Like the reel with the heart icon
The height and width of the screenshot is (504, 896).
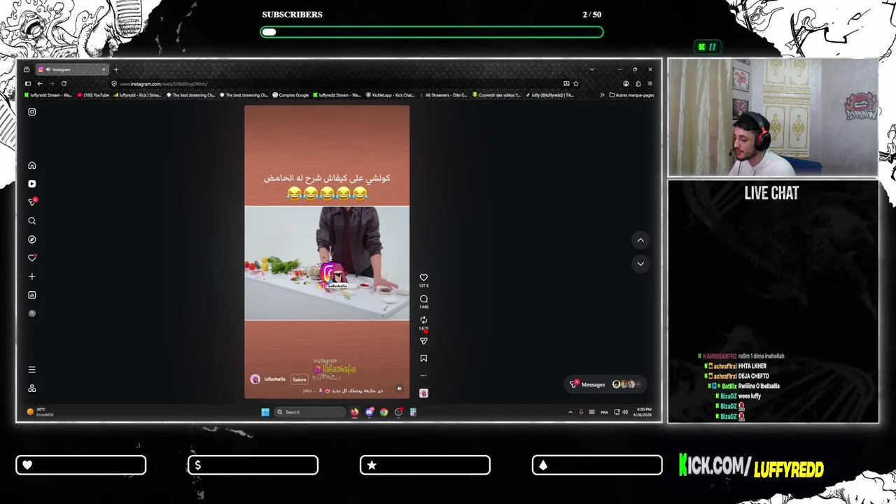pos(423,278)
